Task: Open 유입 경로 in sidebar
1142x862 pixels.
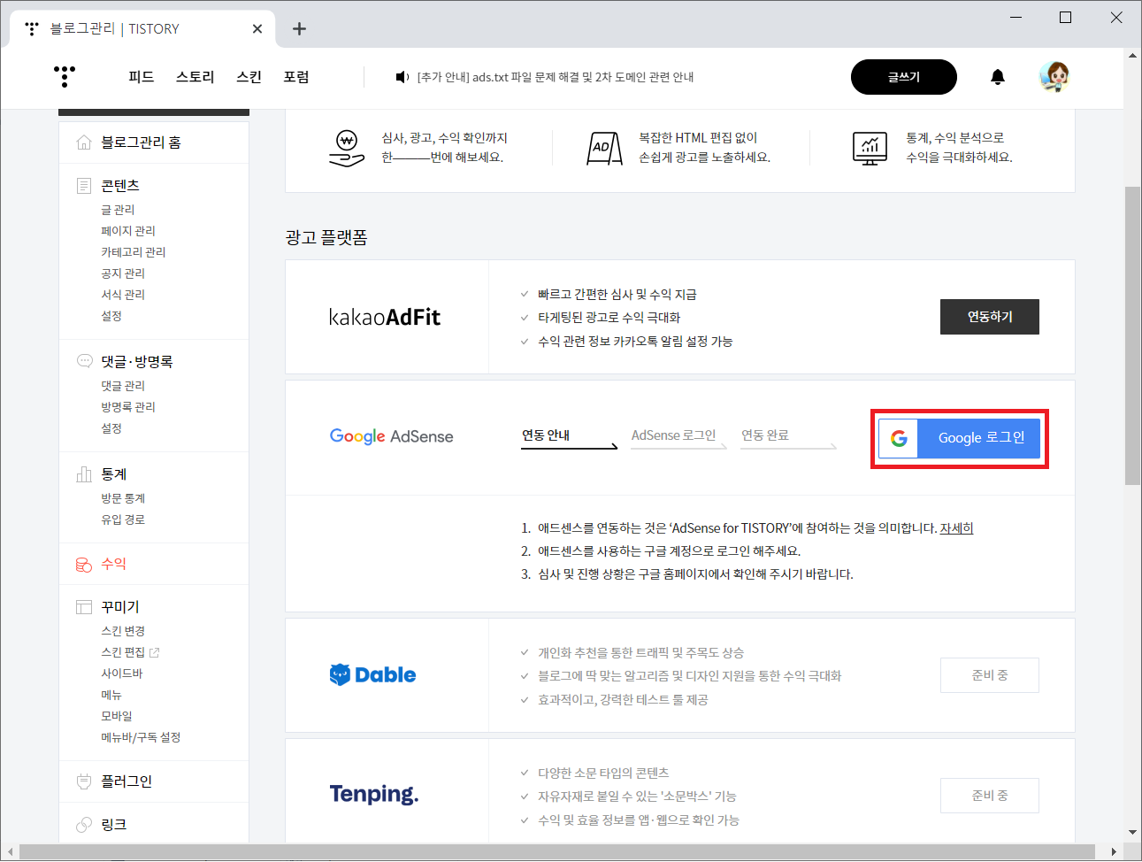Action: coord(123,520)
